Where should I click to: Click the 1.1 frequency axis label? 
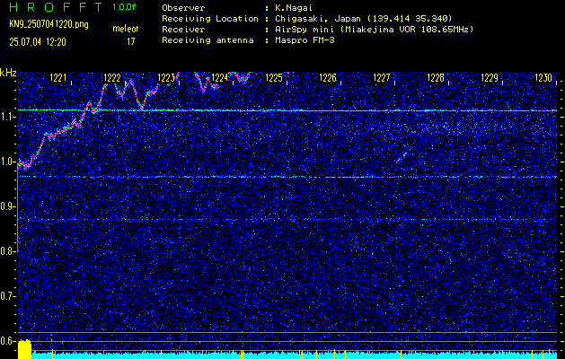click(x=7, y=117)
